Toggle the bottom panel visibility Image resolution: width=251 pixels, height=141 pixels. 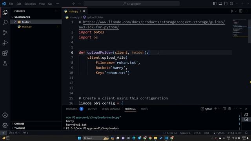click(x=220, y=4)
